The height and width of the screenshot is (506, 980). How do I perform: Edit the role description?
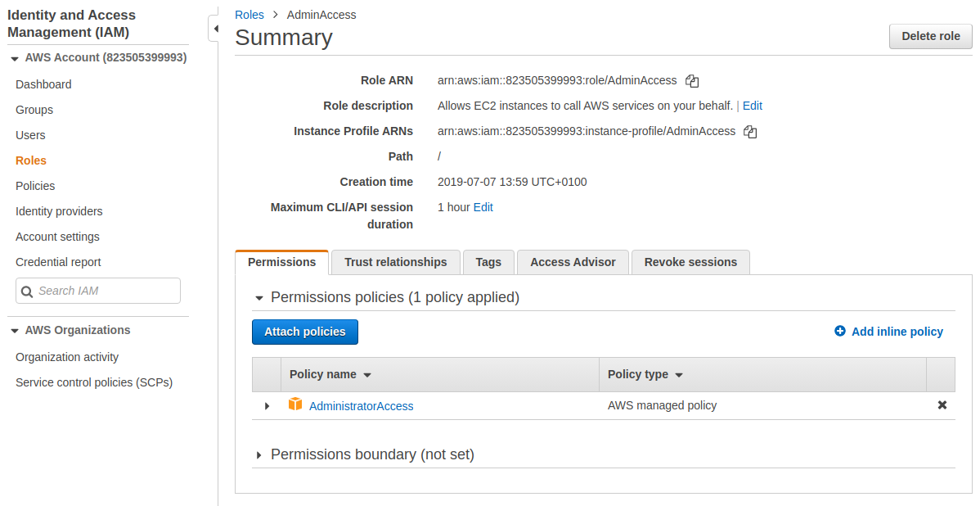pos(753,106)
